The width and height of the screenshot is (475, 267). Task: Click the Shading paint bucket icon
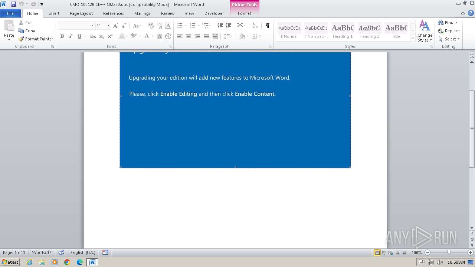[242, 36]
